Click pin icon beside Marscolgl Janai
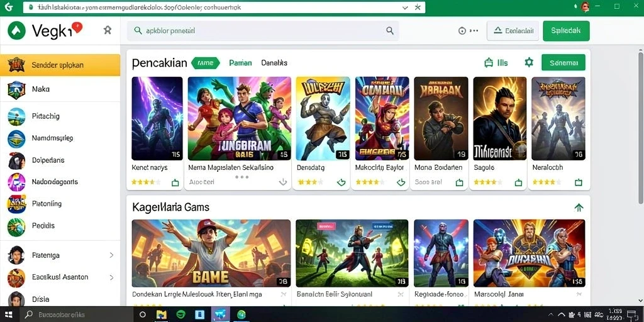 click(579, 294)
